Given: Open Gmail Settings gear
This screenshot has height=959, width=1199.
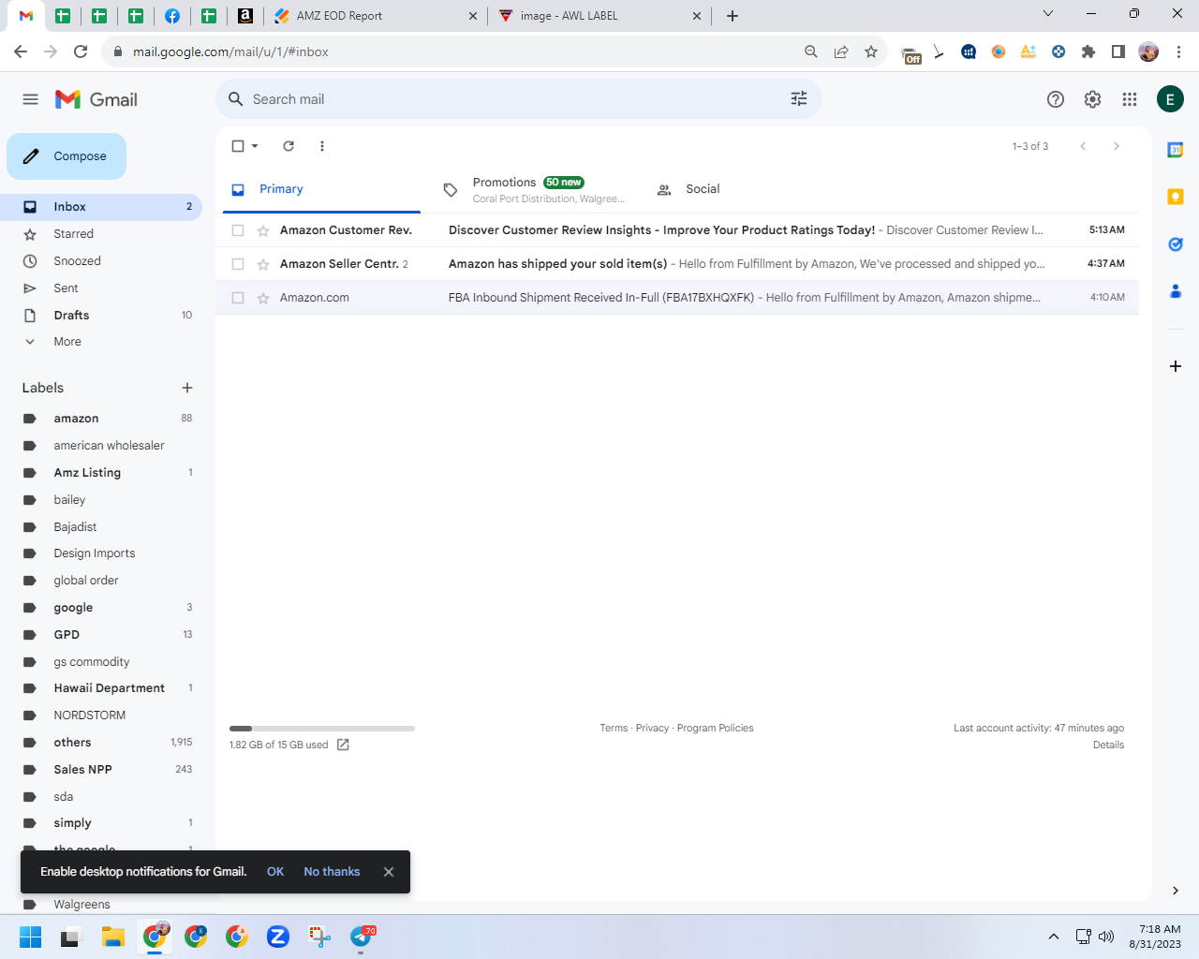Looking at the screenshot, I should [x=1092, y=99].
